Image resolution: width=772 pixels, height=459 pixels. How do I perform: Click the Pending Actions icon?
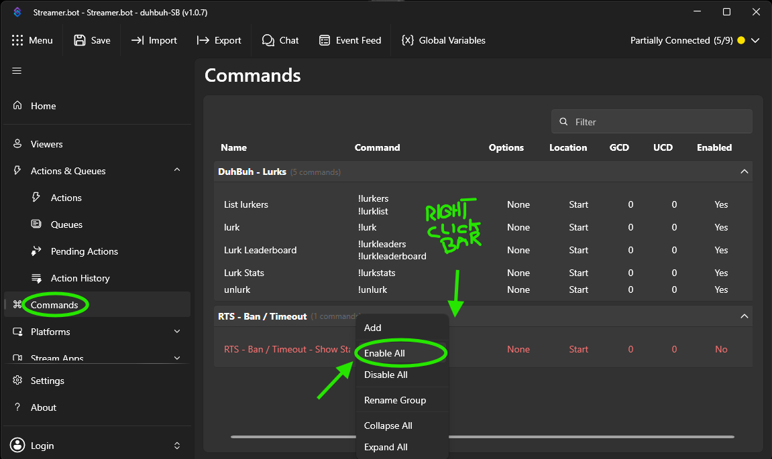[36, 251]
